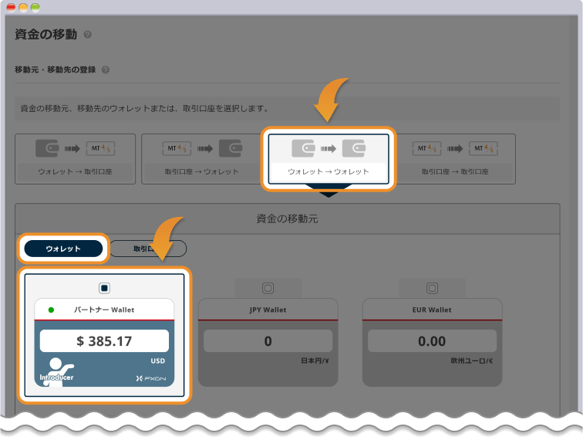Select 取引口座 → ウォレット transfer option
Viewport: 583px width, 440px height.
pyautogui.click(x=202, y=159)
